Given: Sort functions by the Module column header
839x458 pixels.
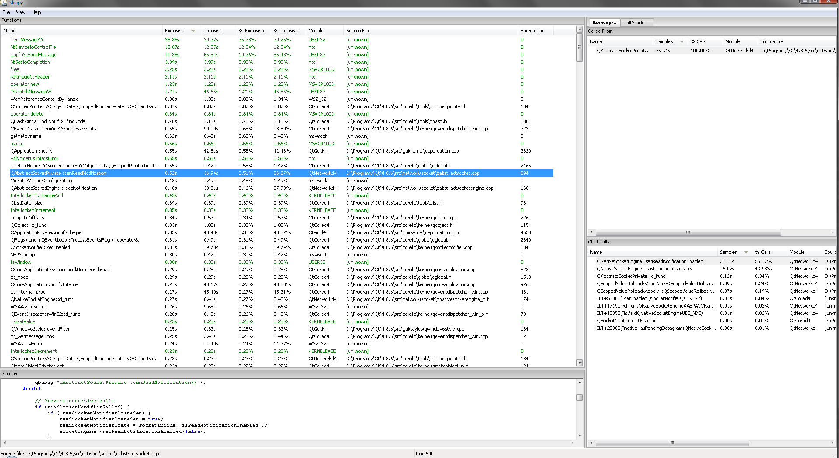Looking at the screenshot, I should click(316, 31).
